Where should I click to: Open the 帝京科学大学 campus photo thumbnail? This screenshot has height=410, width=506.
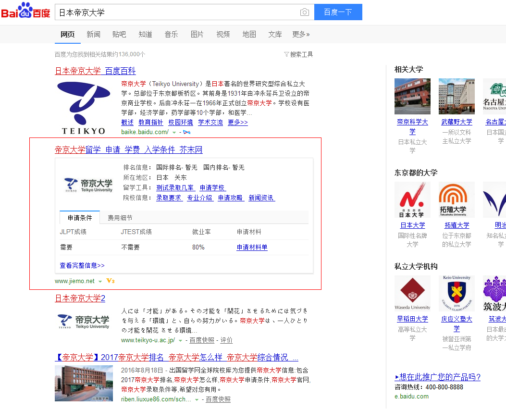(x=412, y=96)
